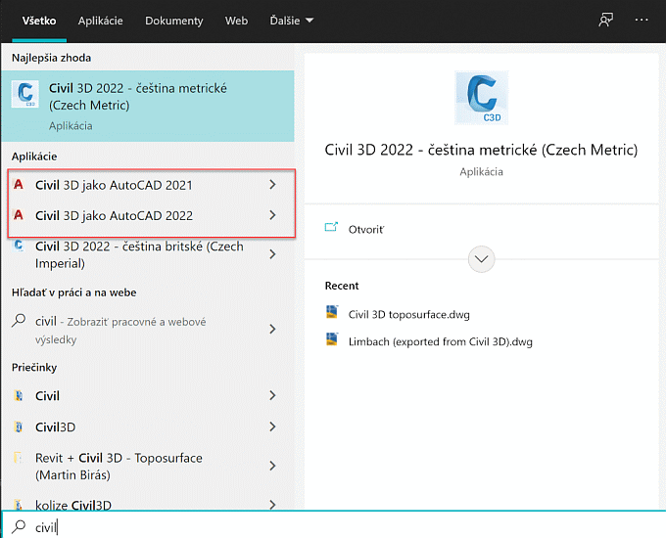The width and height of the screenshot is (666, 538).
Task: Select the Civil3D folder result
Action: pyautogui.click(x=147, y=426)
